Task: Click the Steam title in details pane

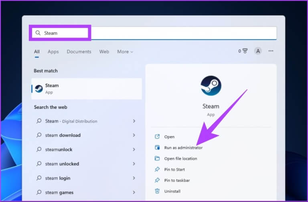Action: [211, 106]
